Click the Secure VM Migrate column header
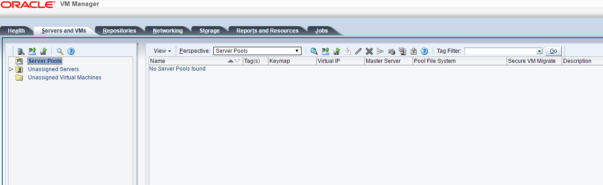 click(534, 61)
